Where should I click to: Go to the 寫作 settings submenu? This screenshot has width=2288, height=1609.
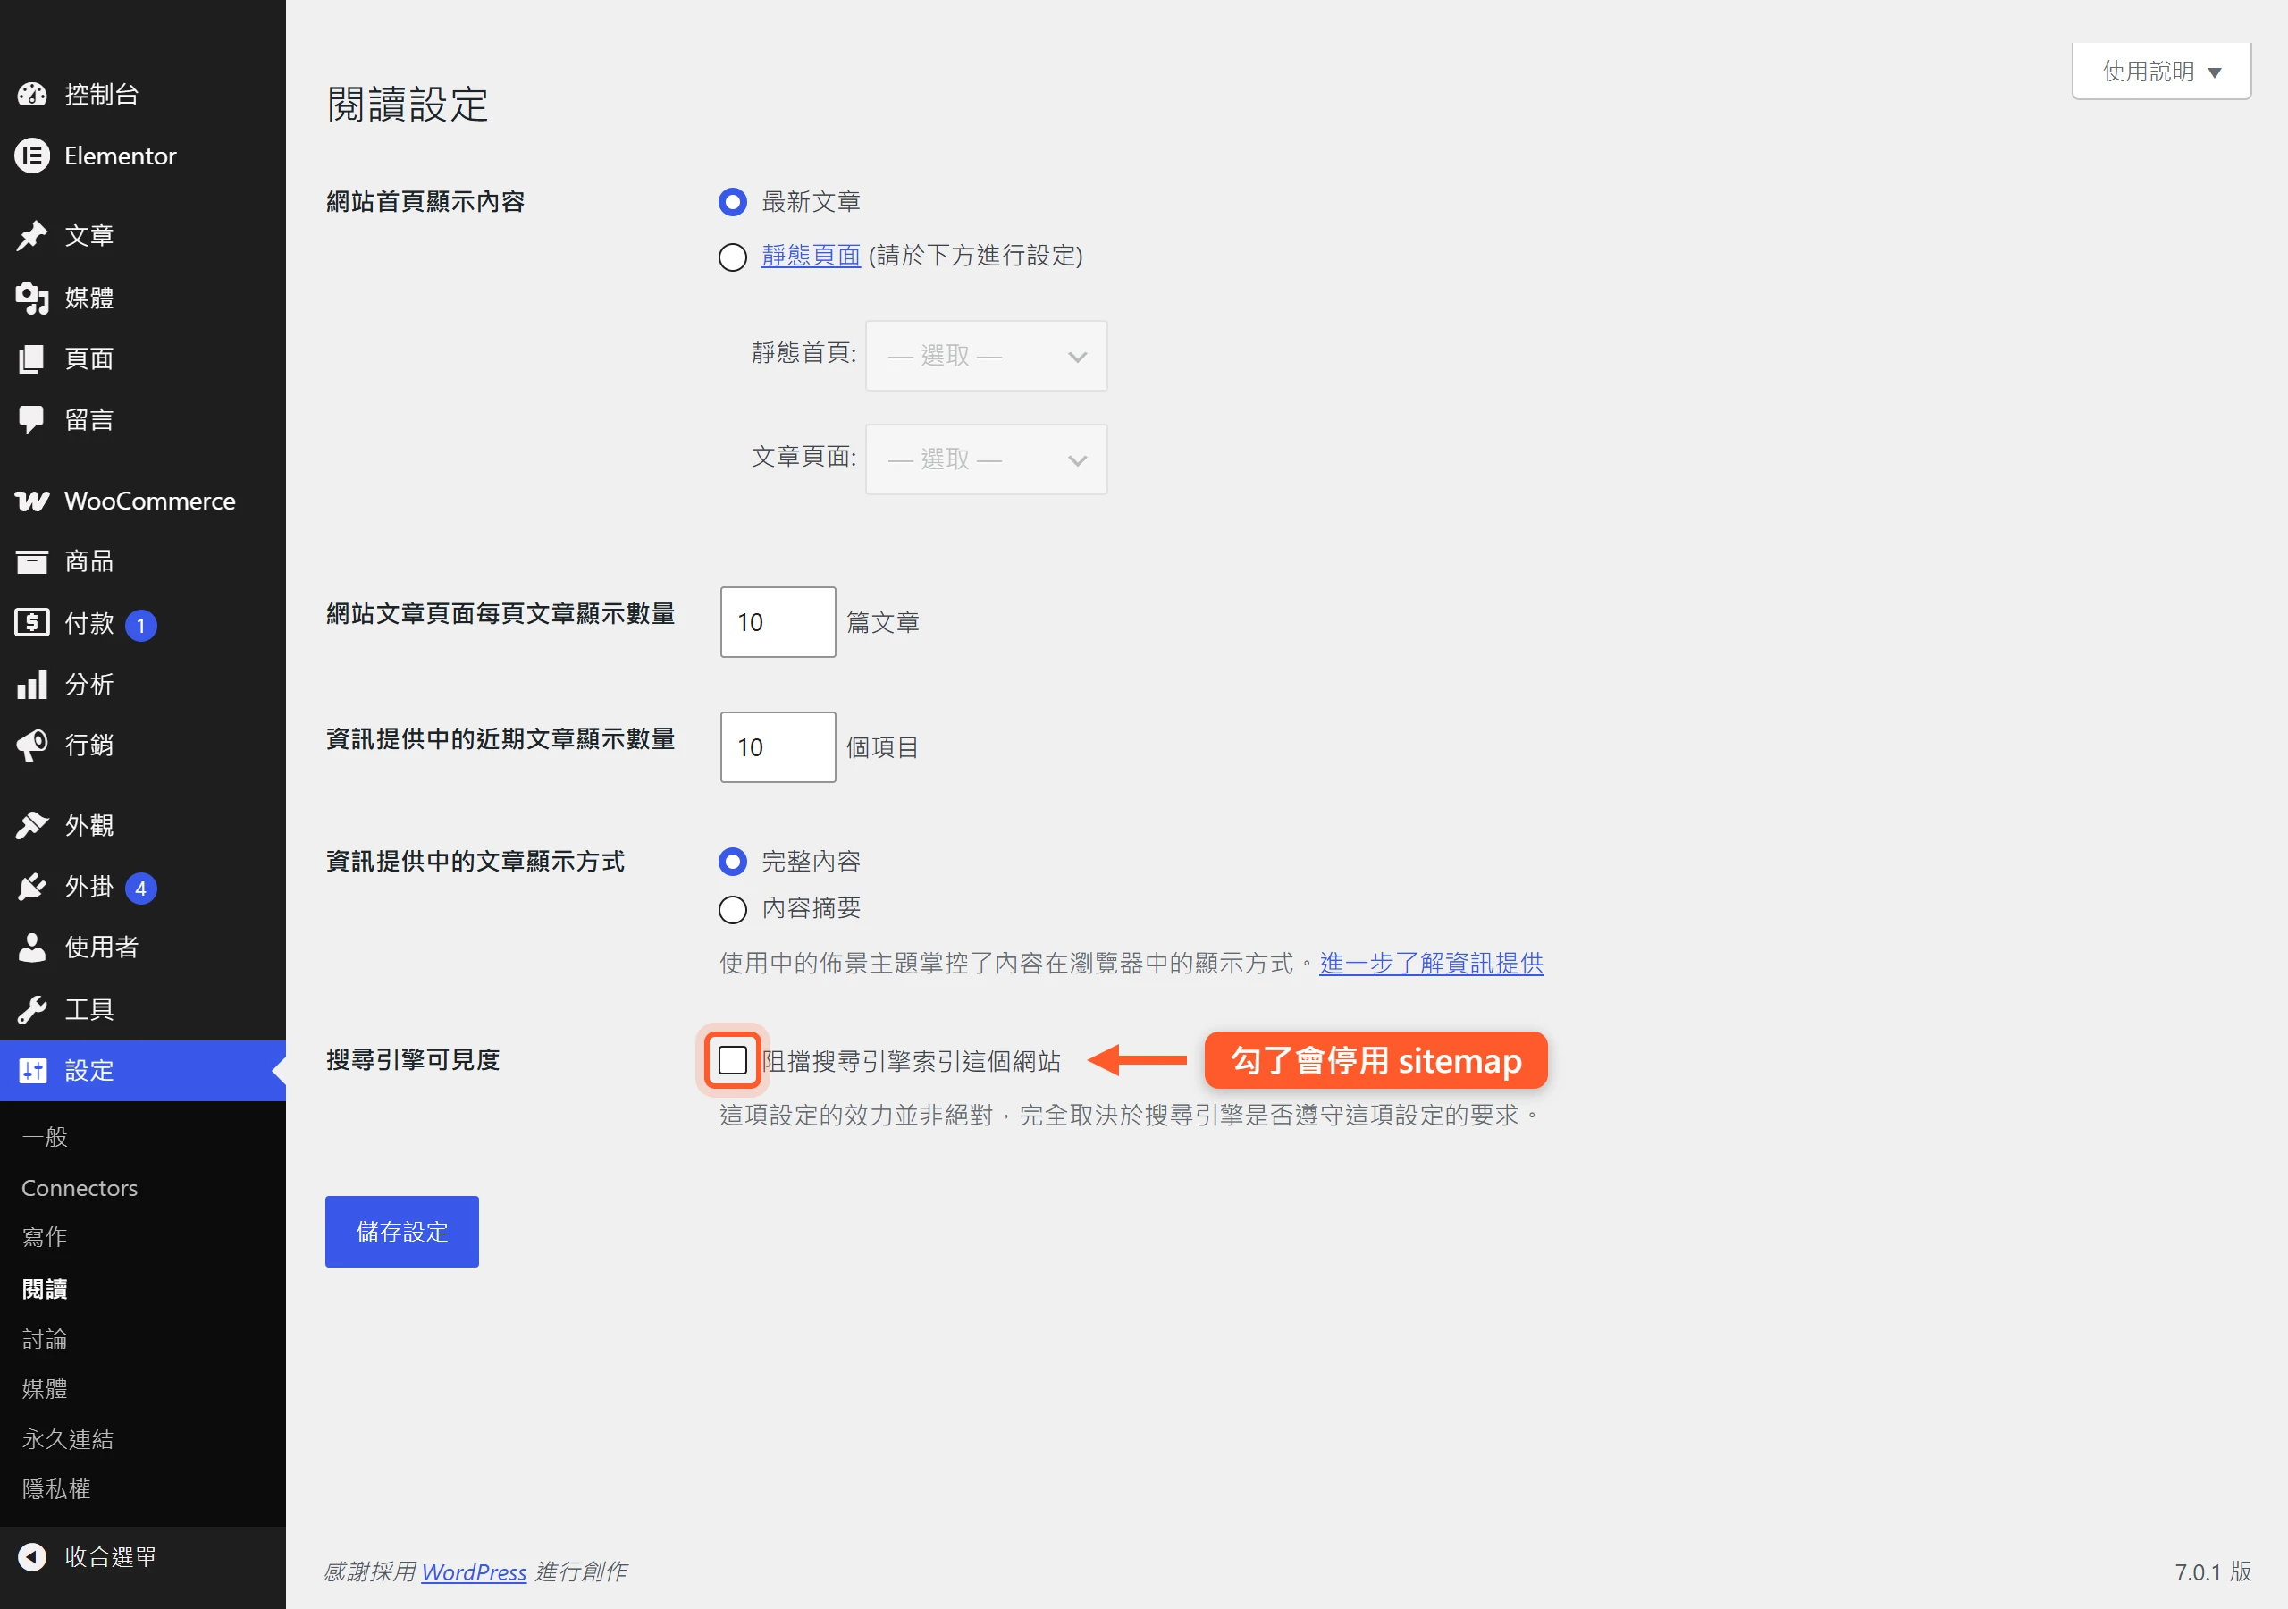point(45,1237)
